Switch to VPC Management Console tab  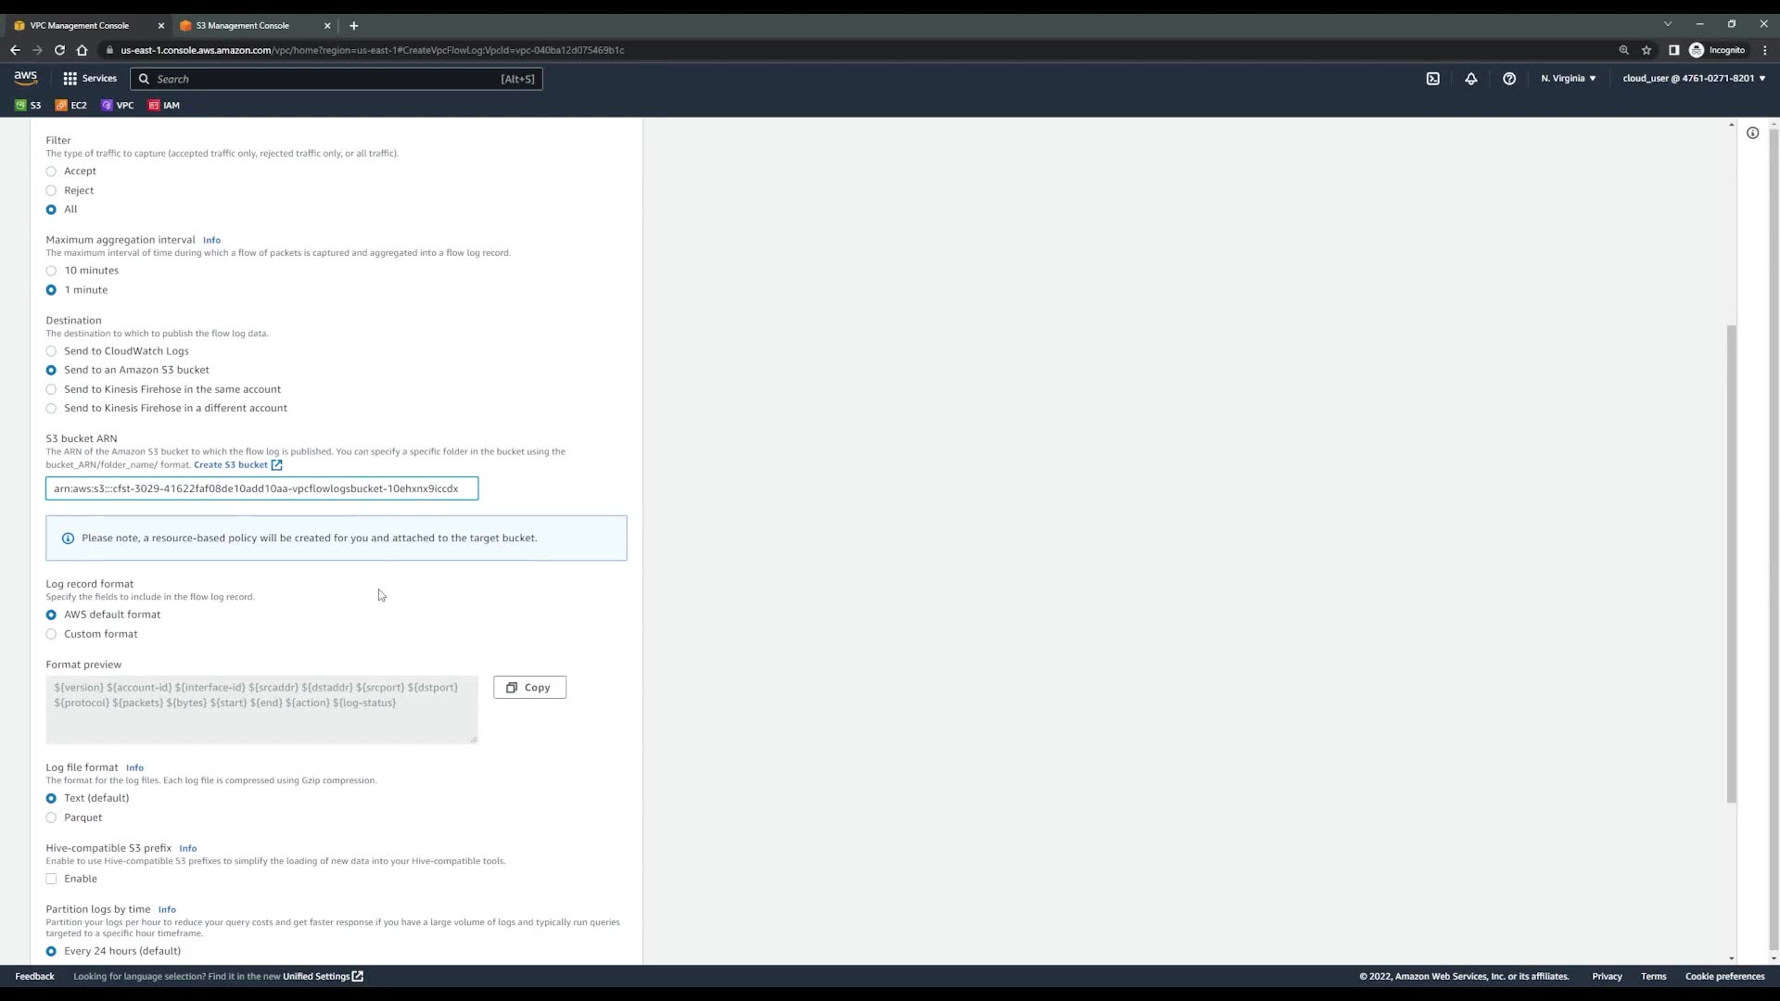(x=80, y=26)
